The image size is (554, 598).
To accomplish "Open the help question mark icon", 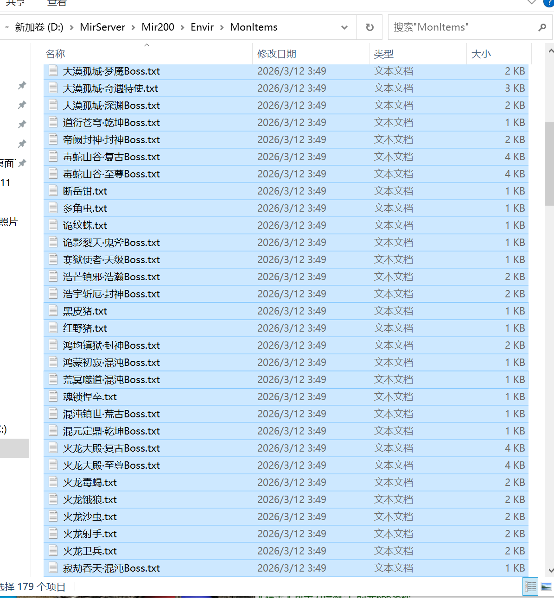I will click(x=549, y=2).
